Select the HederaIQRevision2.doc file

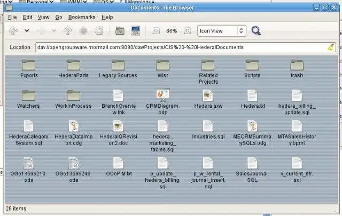(x=118, y=133)
